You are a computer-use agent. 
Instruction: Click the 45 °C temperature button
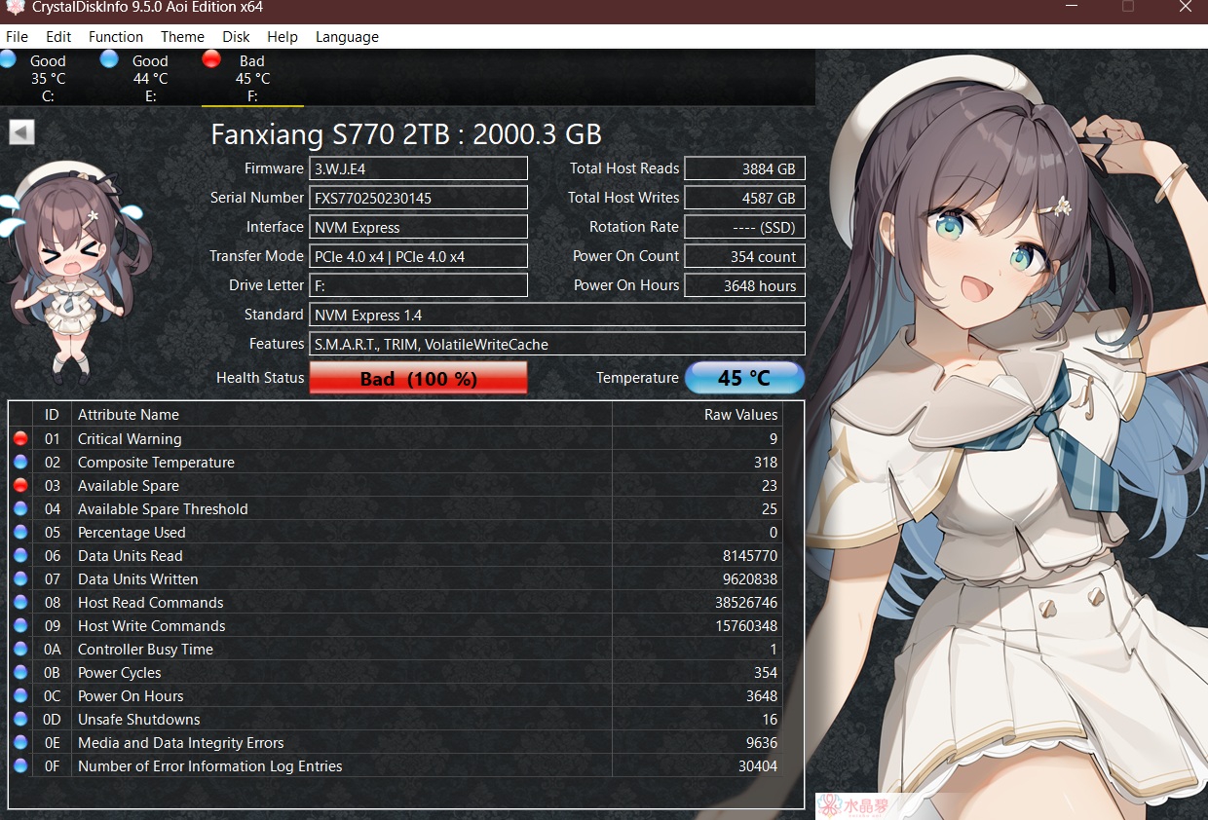(744, 378)
